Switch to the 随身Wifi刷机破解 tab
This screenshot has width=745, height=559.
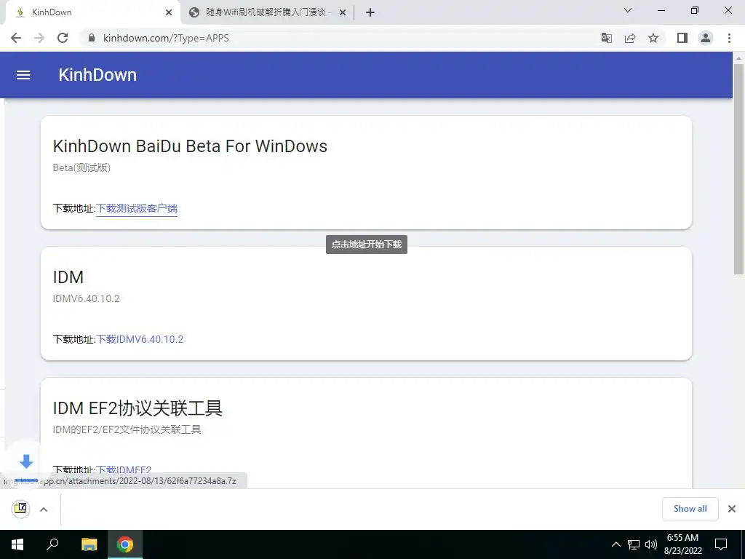point(267,12)
